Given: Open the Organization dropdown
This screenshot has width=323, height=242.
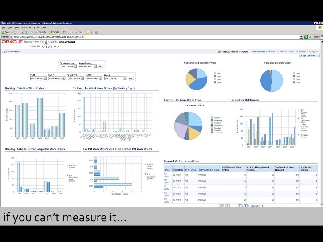Looking at the screenshot, I should click(68, 66).
